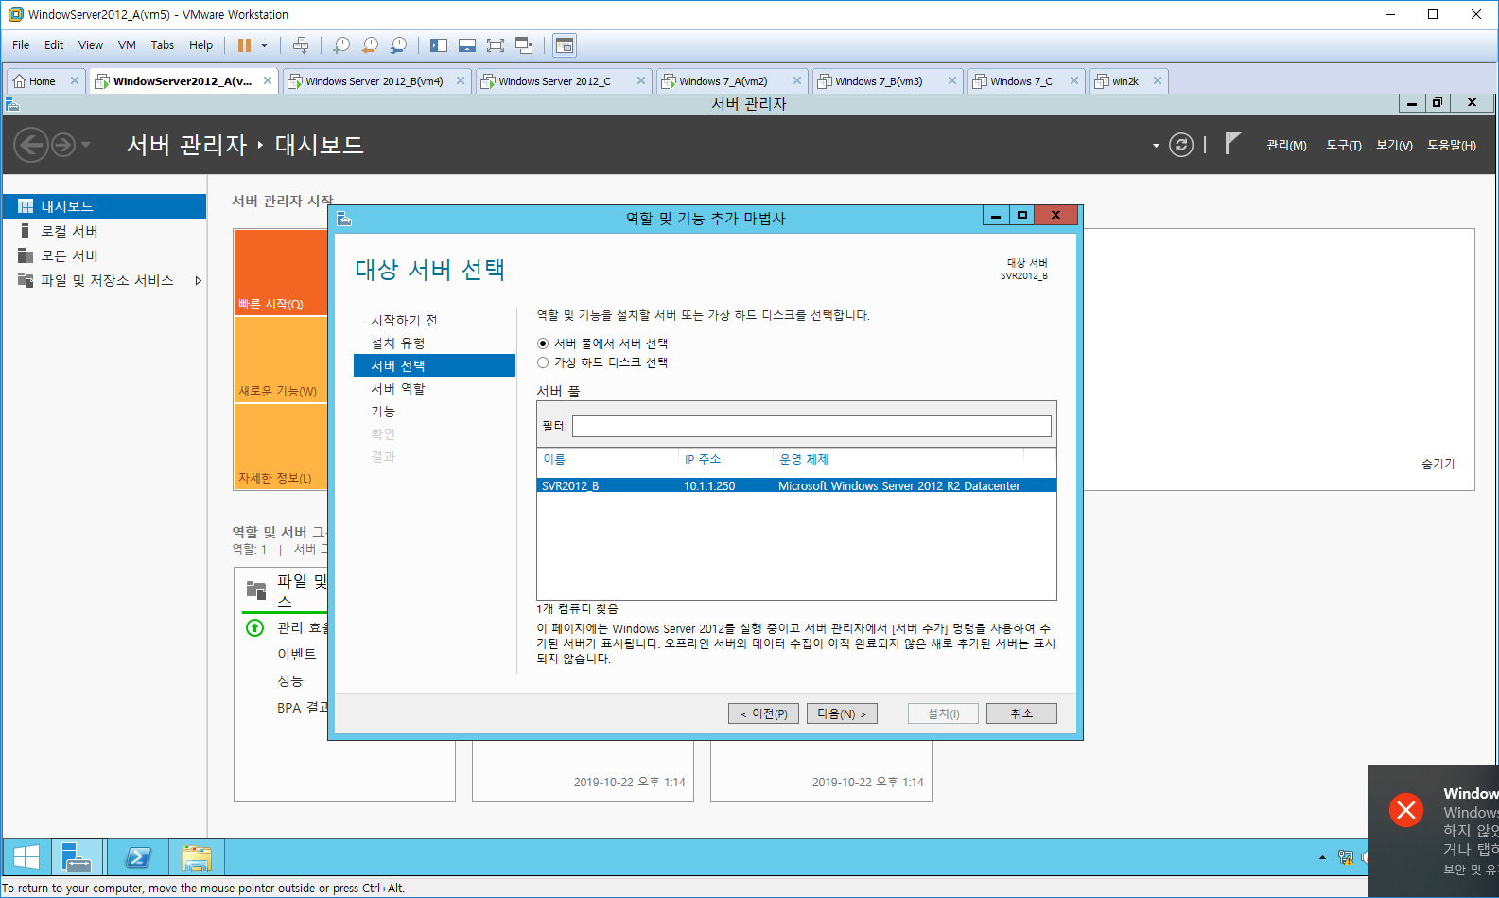The image size is (1499, 898).
Task: Open the VMware Help menu
Action: coord(200,45)
